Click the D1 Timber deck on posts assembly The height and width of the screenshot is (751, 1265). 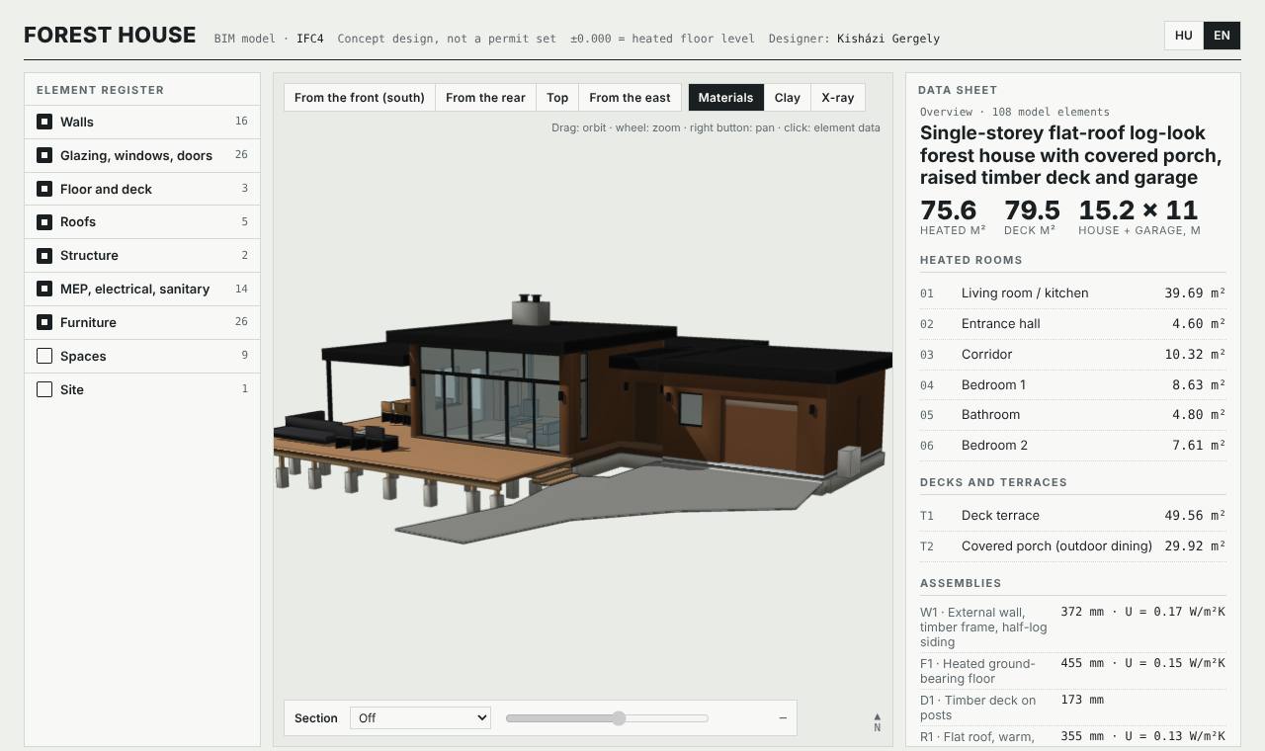(1072, 708)
